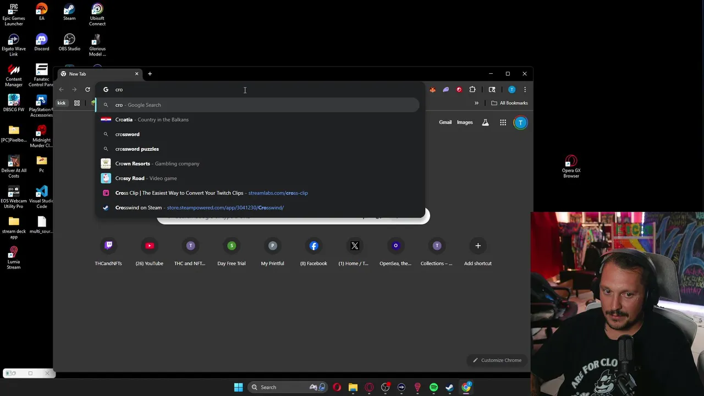The height and width of the screenshot is (396, 704).
Task: Open a new tab with plus button
Action: click(150, 74)
